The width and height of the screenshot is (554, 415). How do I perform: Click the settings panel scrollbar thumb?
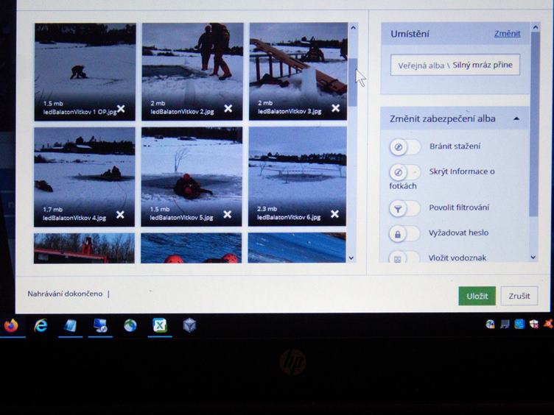click(x=534, y=124)
